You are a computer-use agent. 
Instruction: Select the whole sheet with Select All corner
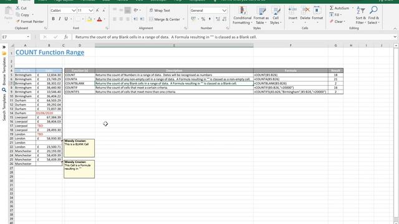click(12, 45)
